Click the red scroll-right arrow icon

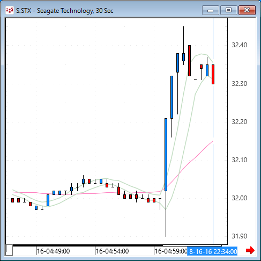tap(250, 250)
